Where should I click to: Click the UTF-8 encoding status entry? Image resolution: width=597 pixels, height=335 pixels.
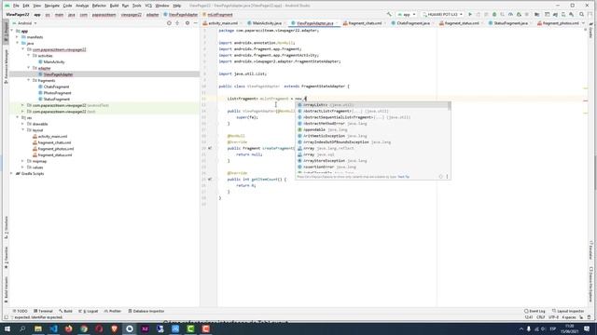click(553, 317)
